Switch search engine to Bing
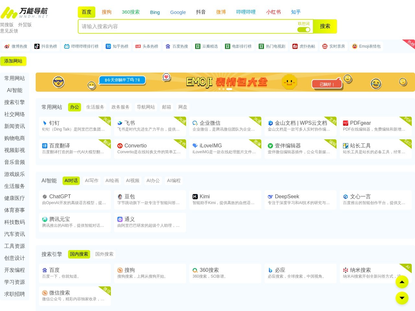This screenshot has height=311, width=415. click(x=155, y=12)
